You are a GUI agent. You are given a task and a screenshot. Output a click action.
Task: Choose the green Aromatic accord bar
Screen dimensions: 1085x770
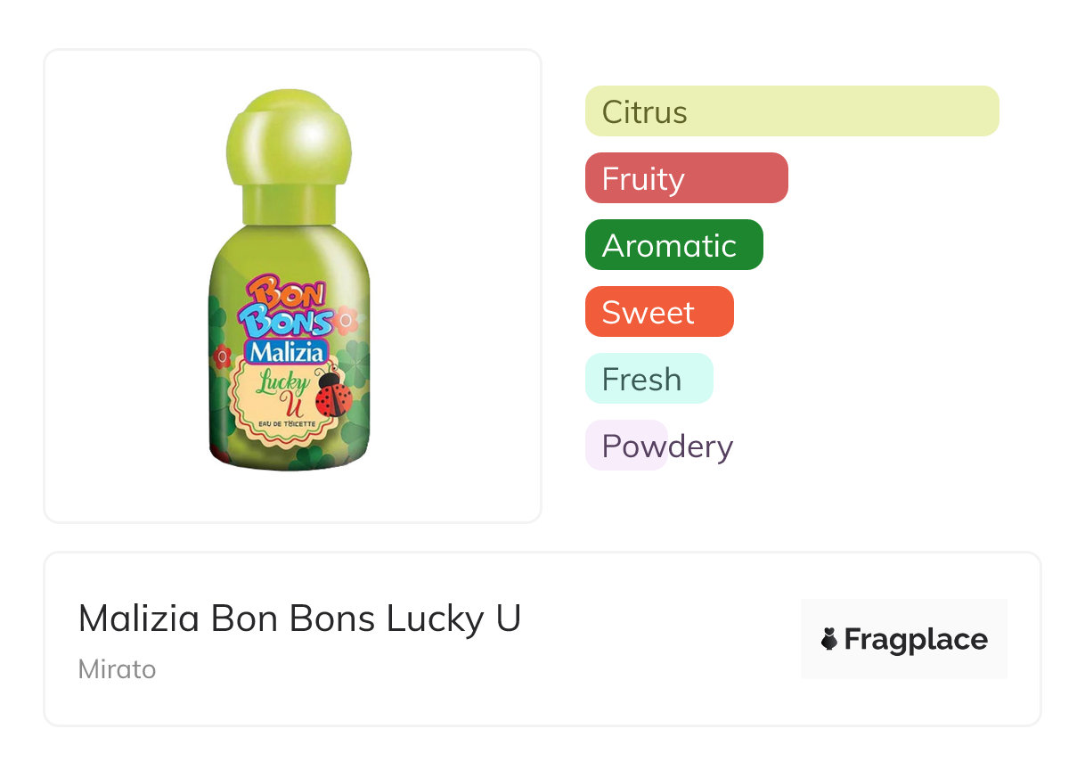[673, 245]
